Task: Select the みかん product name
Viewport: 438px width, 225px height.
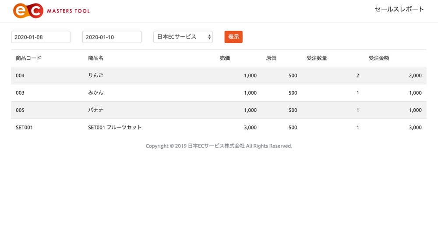Action: pyautogui.click(x=96, y=93)
